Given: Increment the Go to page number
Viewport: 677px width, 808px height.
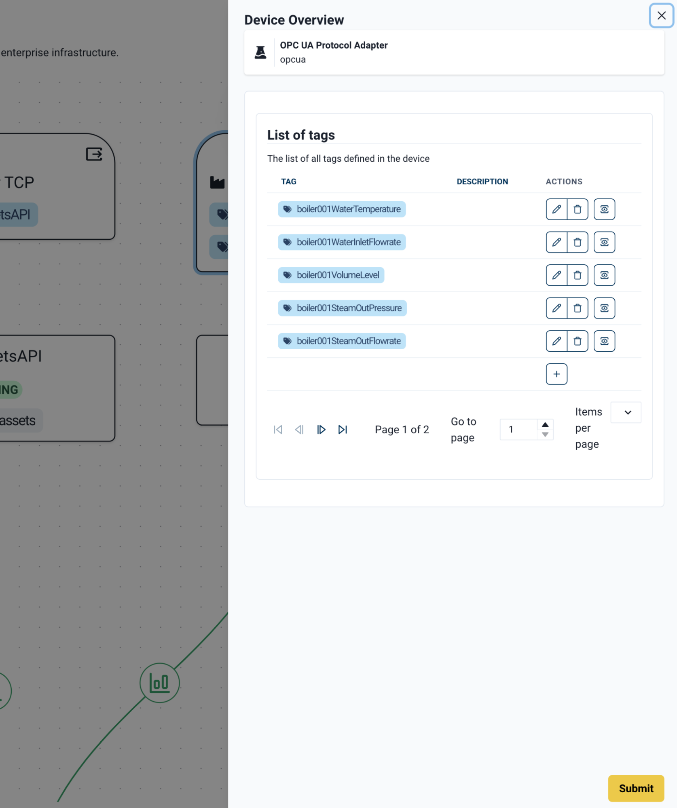Looking at the screenshot, I should pyautogui.click(x=546, y=424).
